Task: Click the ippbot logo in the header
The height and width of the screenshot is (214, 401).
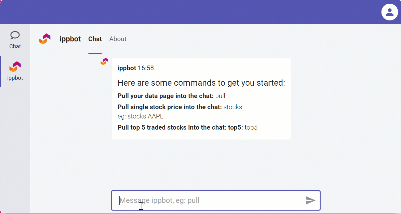Action: (45, 39)
